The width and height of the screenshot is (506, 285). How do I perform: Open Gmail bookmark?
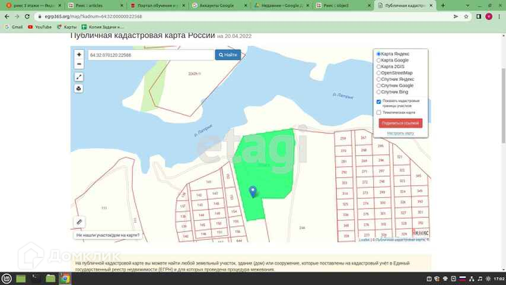tap(14, 27)
